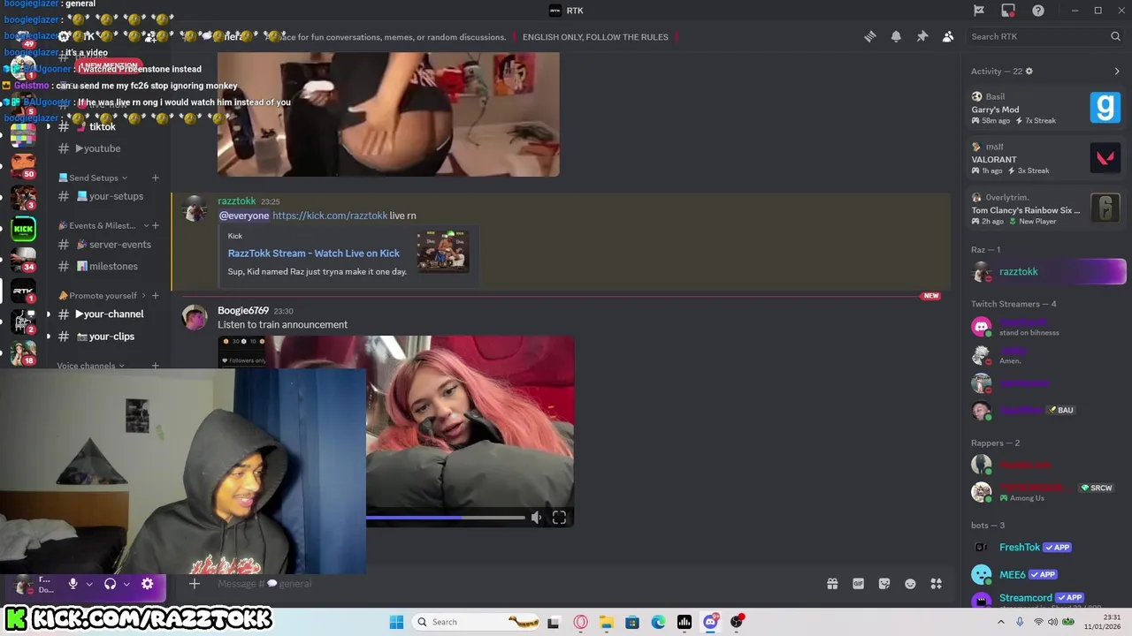Click the plus attach button beside message box

coord(195,583)
